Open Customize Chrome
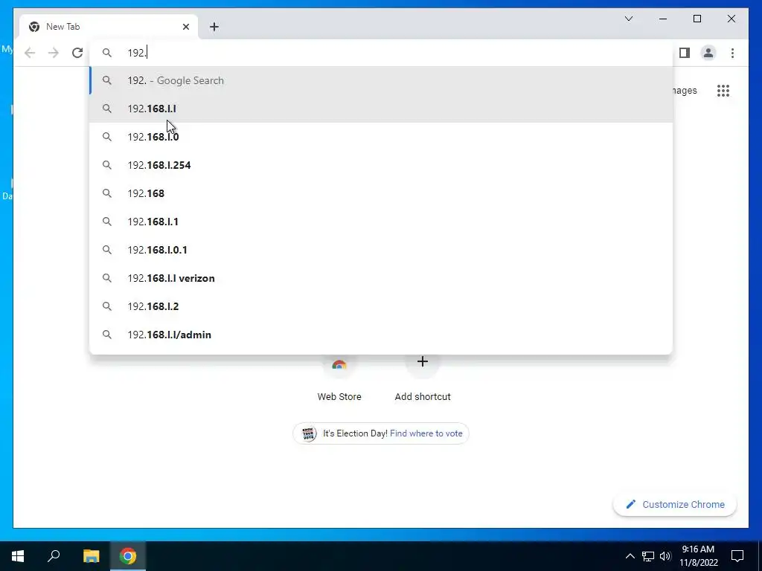 coord(675,505)
